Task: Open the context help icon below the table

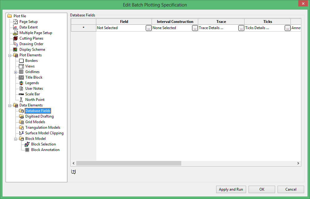Action: pos(73,172)
